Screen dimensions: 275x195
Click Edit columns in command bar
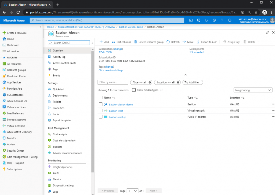point(121,42)
